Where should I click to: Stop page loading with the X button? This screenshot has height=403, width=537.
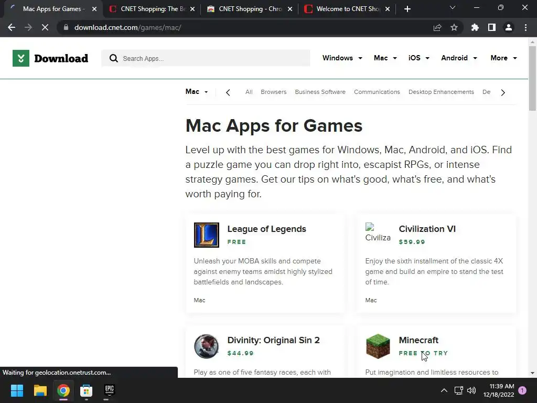tap(45, 27)
